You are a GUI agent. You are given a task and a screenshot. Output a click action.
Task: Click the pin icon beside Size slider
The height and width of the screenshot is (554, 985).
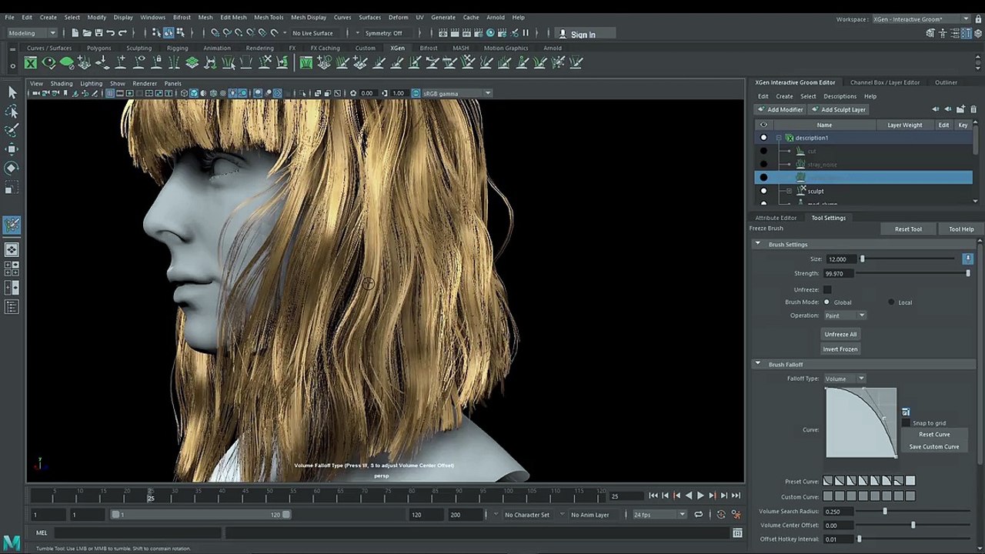click(967, 259)
